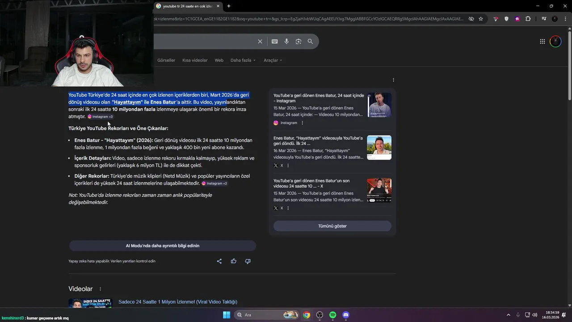Click the red-background video result thumbnail
Viewport: 572px width, 322px height.
(x=379, y=190)
